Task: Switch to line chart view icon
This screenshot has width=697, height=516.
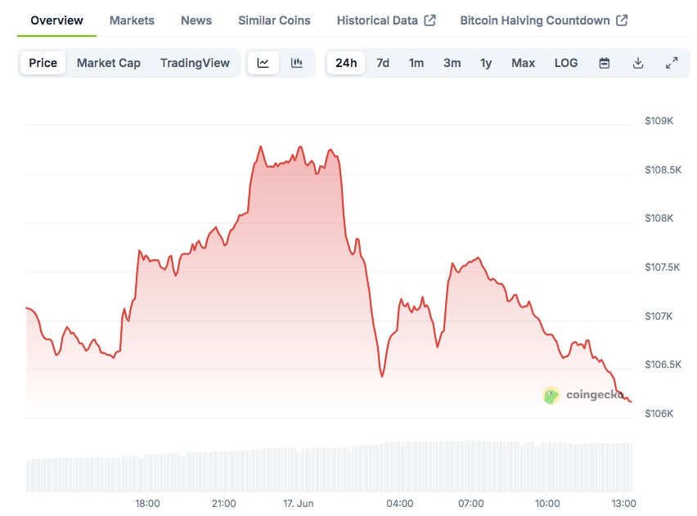Action: click(x=263, y=63)
